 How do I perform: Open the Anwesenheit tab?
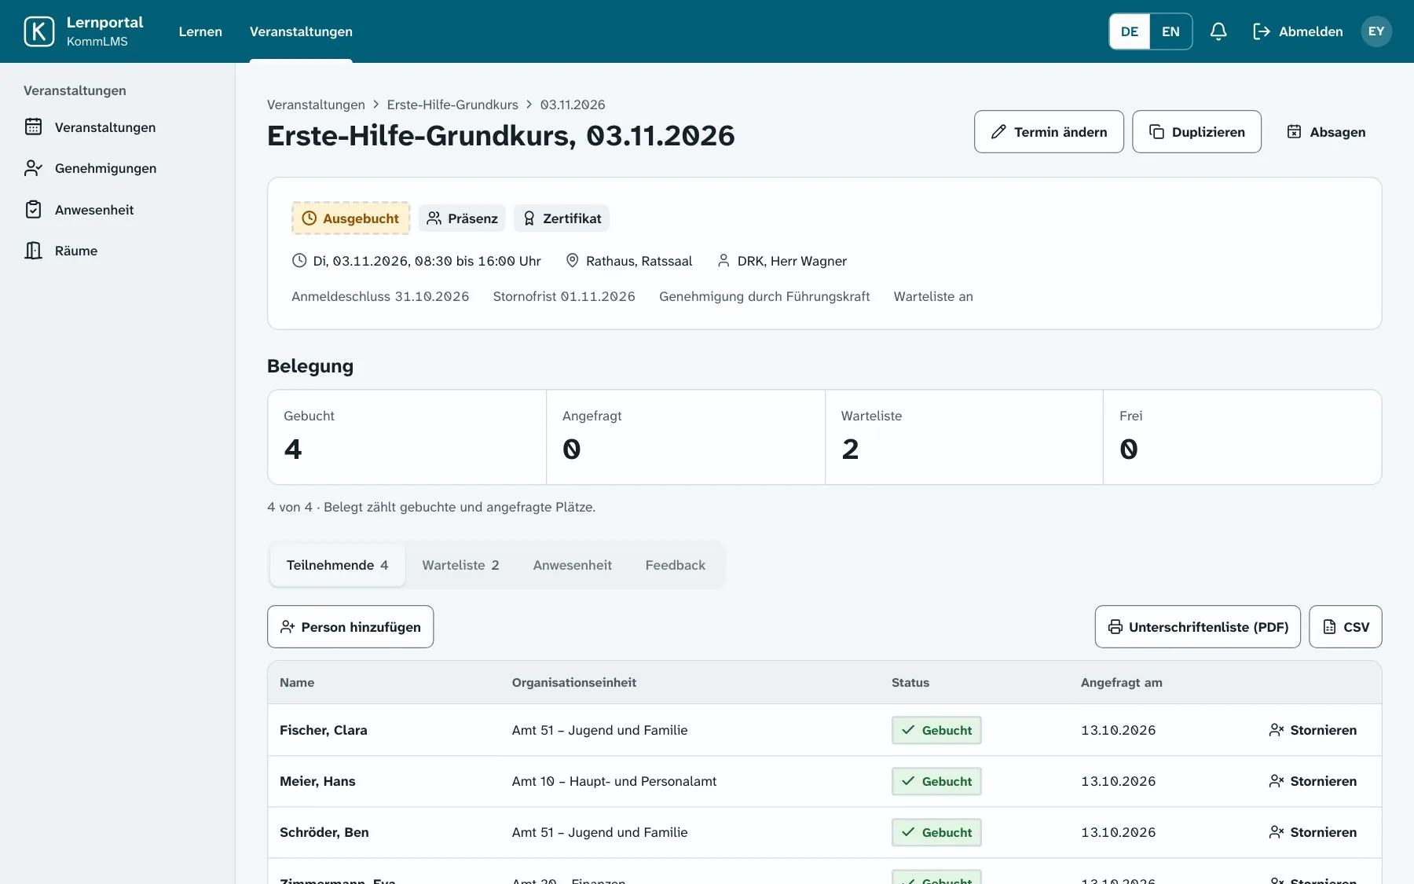[x=572, y=565]
